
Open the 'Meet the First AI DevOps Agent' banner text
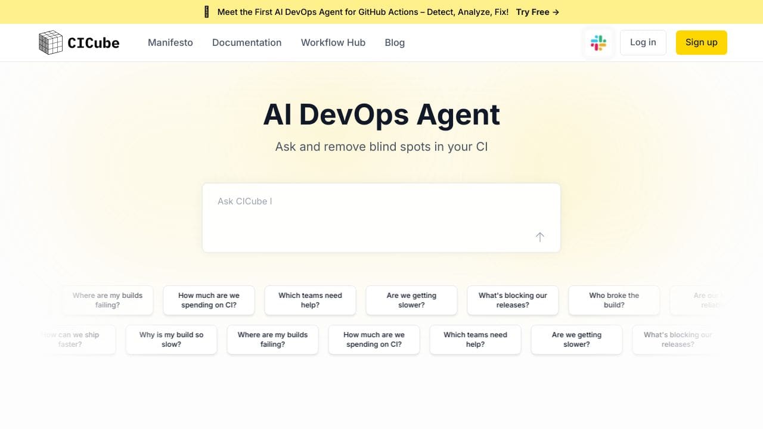click(x=363, y=12)
